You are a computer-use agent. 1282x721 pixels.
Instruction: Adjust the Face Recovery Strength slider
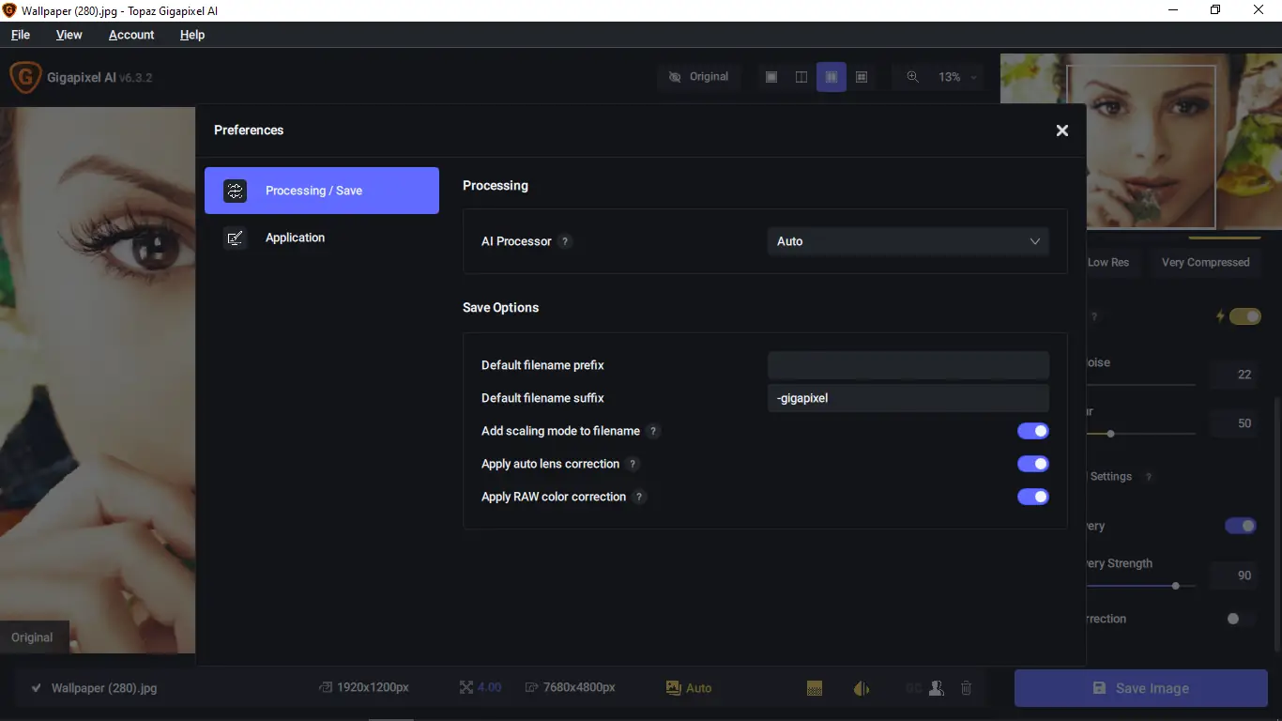tap(1176, 586)
